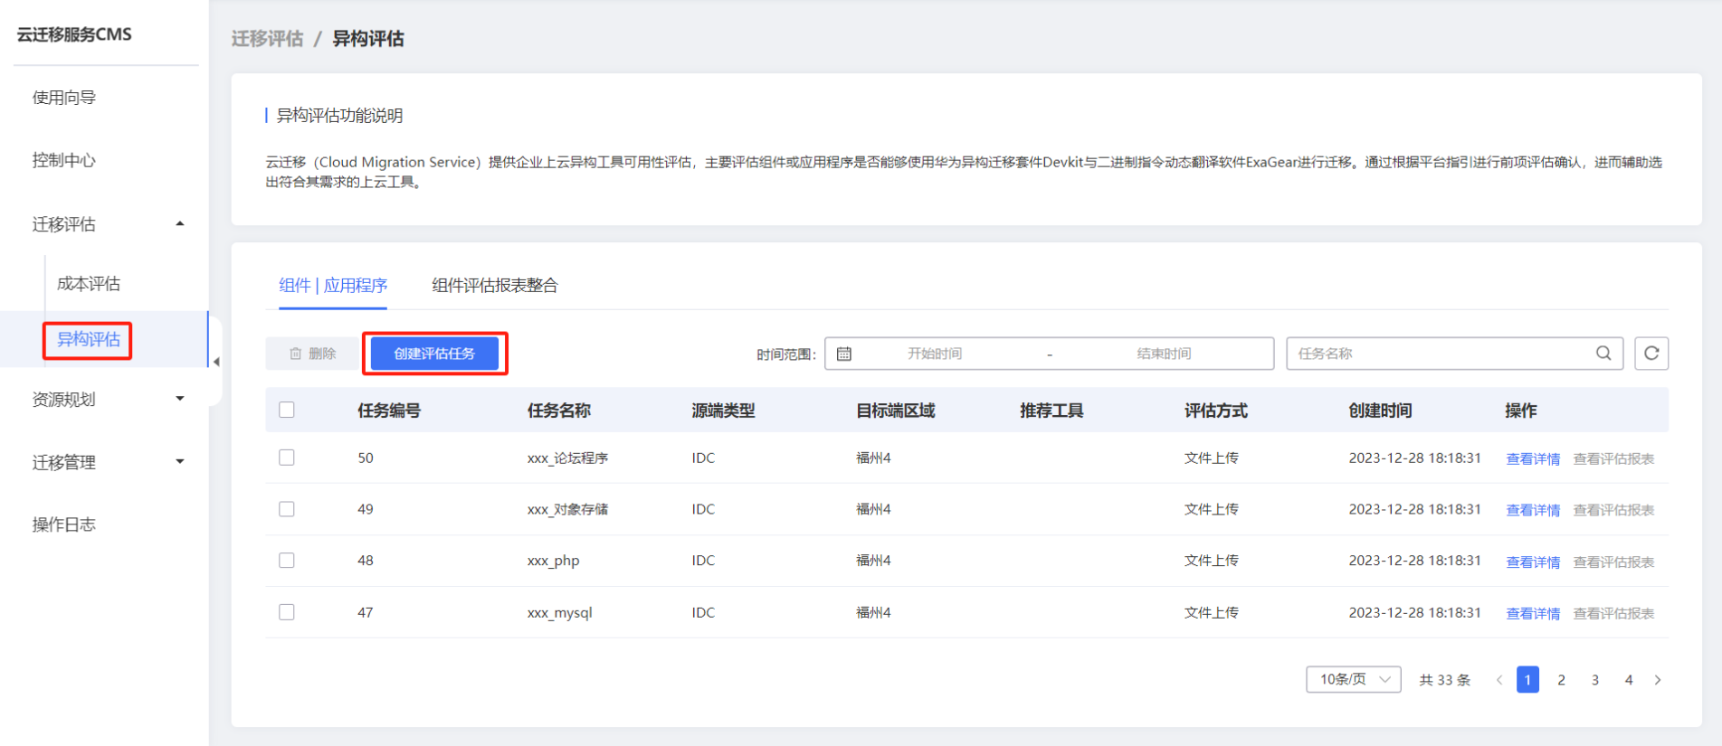Go to page 3
1722x746 pixels.
[1595, 680]
